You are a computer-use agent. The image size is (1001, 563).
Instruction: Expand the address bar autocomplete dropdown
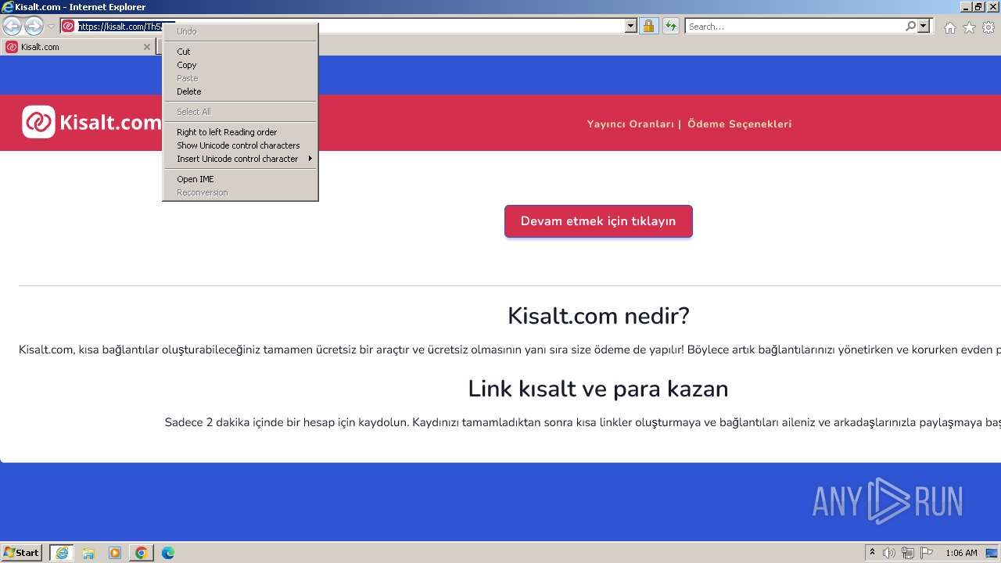pos(631,26)
